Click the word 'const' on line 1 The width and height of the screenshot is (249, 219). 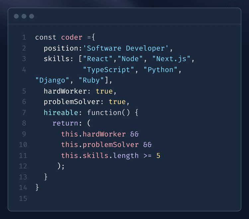click(x=46, y=37)
